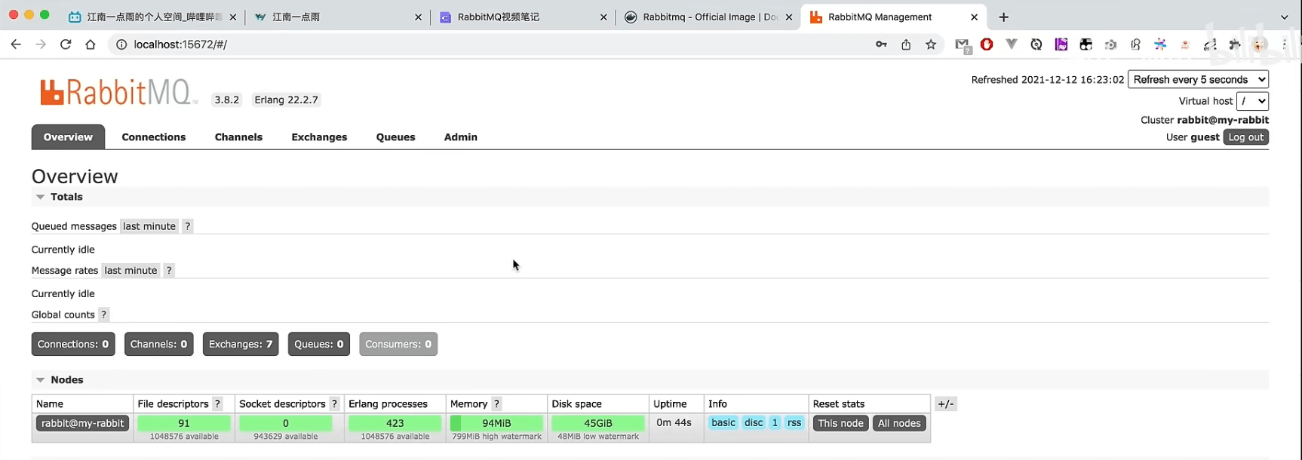
Task: Go back with the browser back arrow
Action: (x=16, y=44)
